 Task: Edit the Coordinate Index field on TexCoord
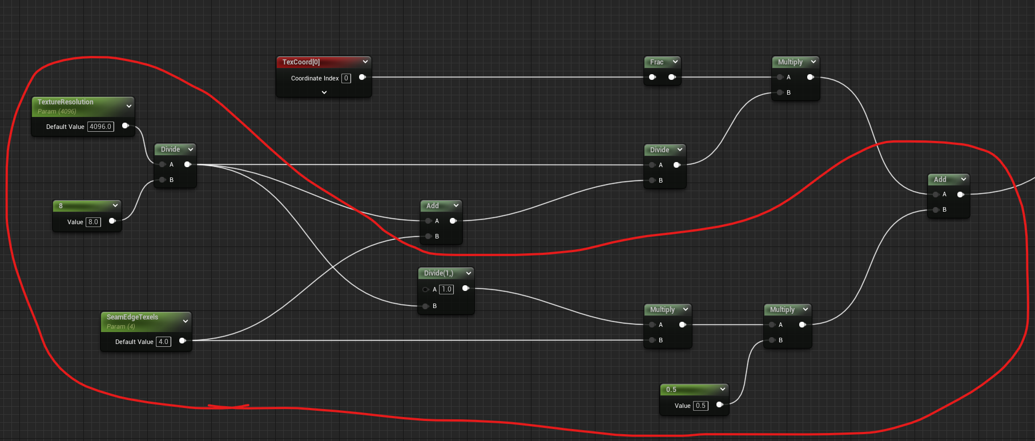[346, 78]
